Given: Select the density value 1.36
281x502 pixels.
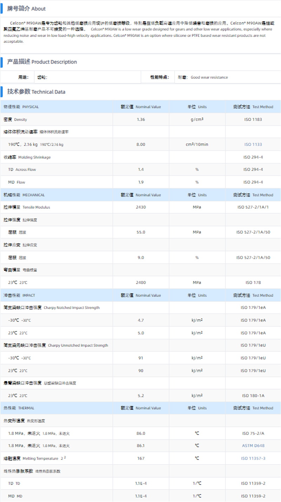Looking at the screenshot, I should pos(140,120).
